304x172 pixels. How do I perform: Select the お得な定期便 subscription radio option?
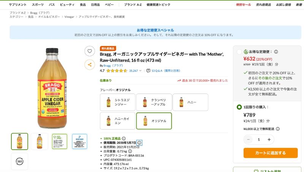tap(239, 52)
